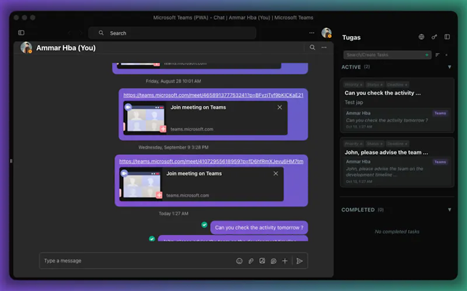Open Deadline dropdown on 'John, please advise' task
The height and width of the screenshot is (291, 467).
coord(398,144)
